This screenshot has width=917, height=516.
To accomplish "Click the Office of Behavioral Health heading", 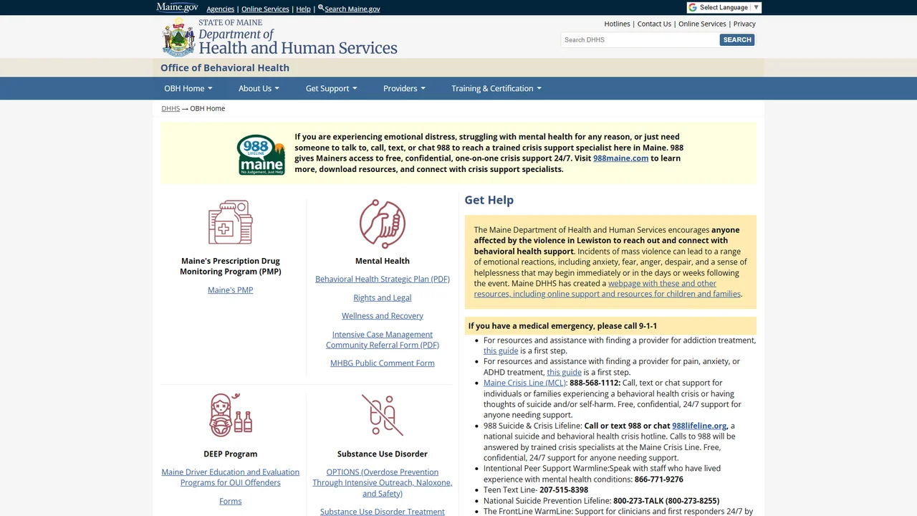I will [x=225, y=68].
